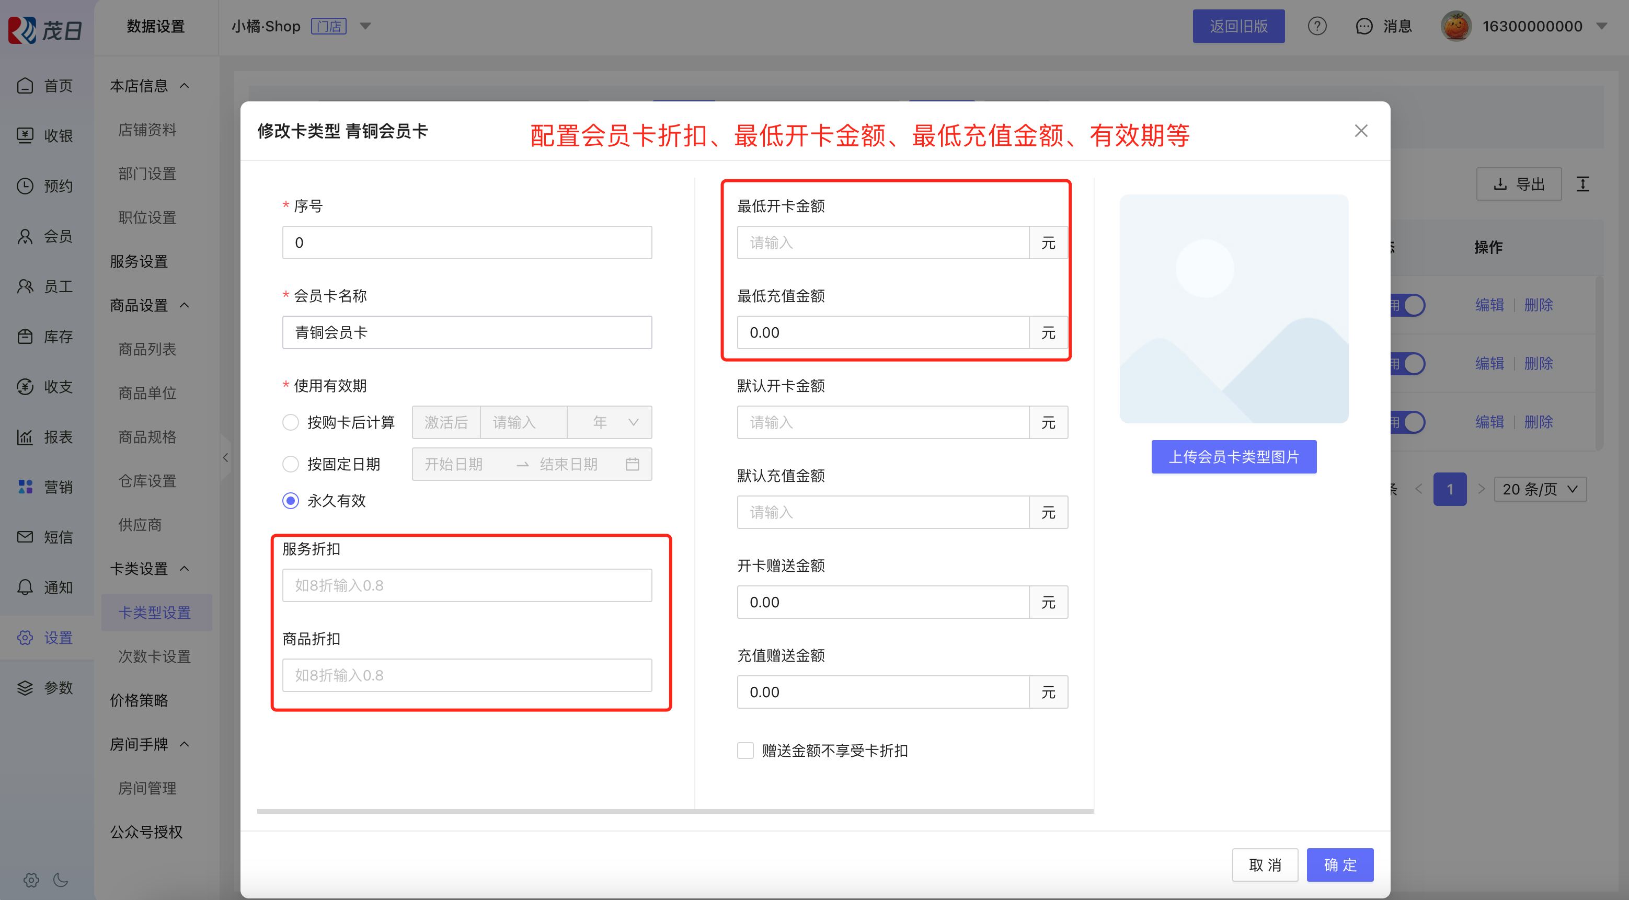Select the 按固定日期 radio option

tap(290, 465)
